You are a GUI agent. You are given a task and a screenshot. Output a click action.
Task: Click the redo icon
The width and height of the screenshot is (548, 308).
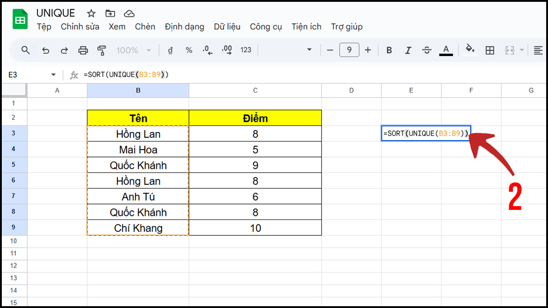click(64, 50)
